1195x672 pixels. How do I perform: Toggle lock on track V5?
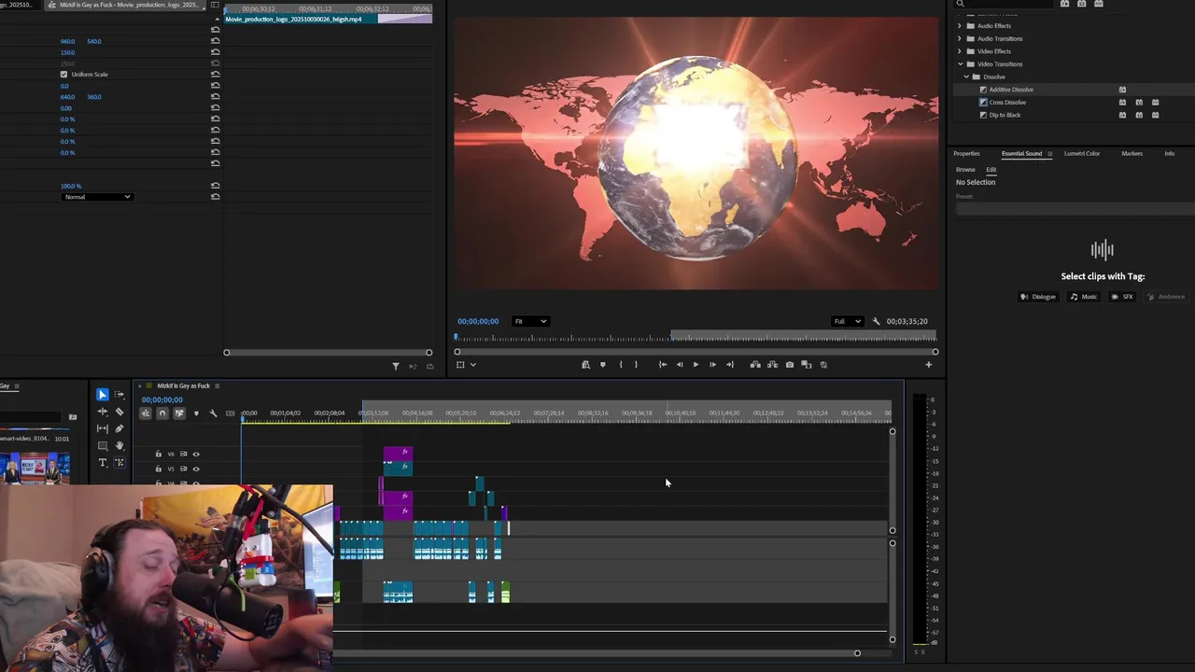click(x=159, y=469)
